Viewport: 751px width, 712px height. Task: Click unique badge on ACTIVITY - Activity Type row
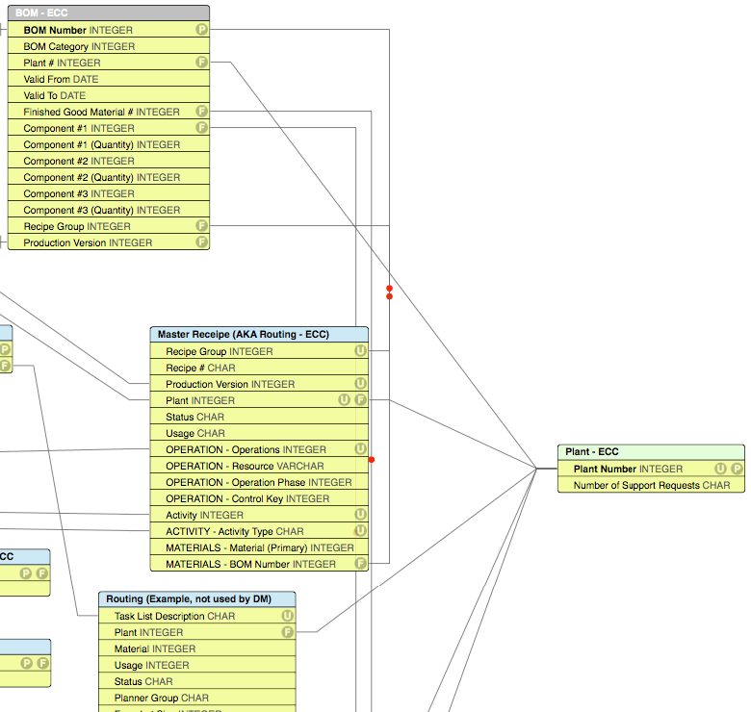pos(360,531)
